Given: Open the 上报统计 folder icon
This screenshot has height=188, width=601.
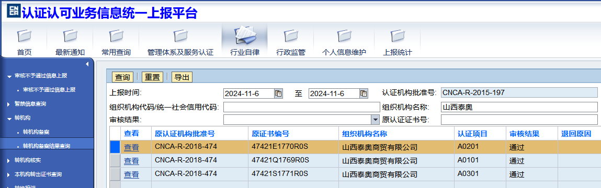Looking at the screenshot, I should (x=397, y=36).
